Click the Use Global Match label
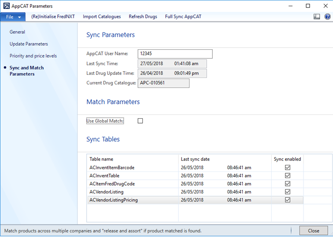 (x=105, y=121)
